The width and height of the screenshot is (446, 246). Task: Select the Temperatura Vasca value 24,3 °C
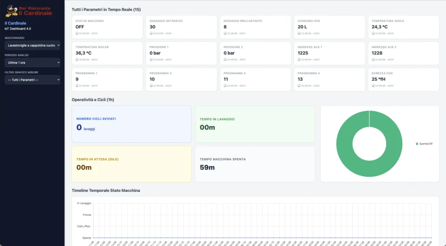click(x=380, y=27)
